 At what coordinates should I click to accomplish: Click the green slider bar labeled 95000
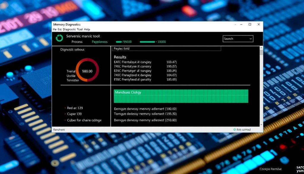[x=119, y=42]
